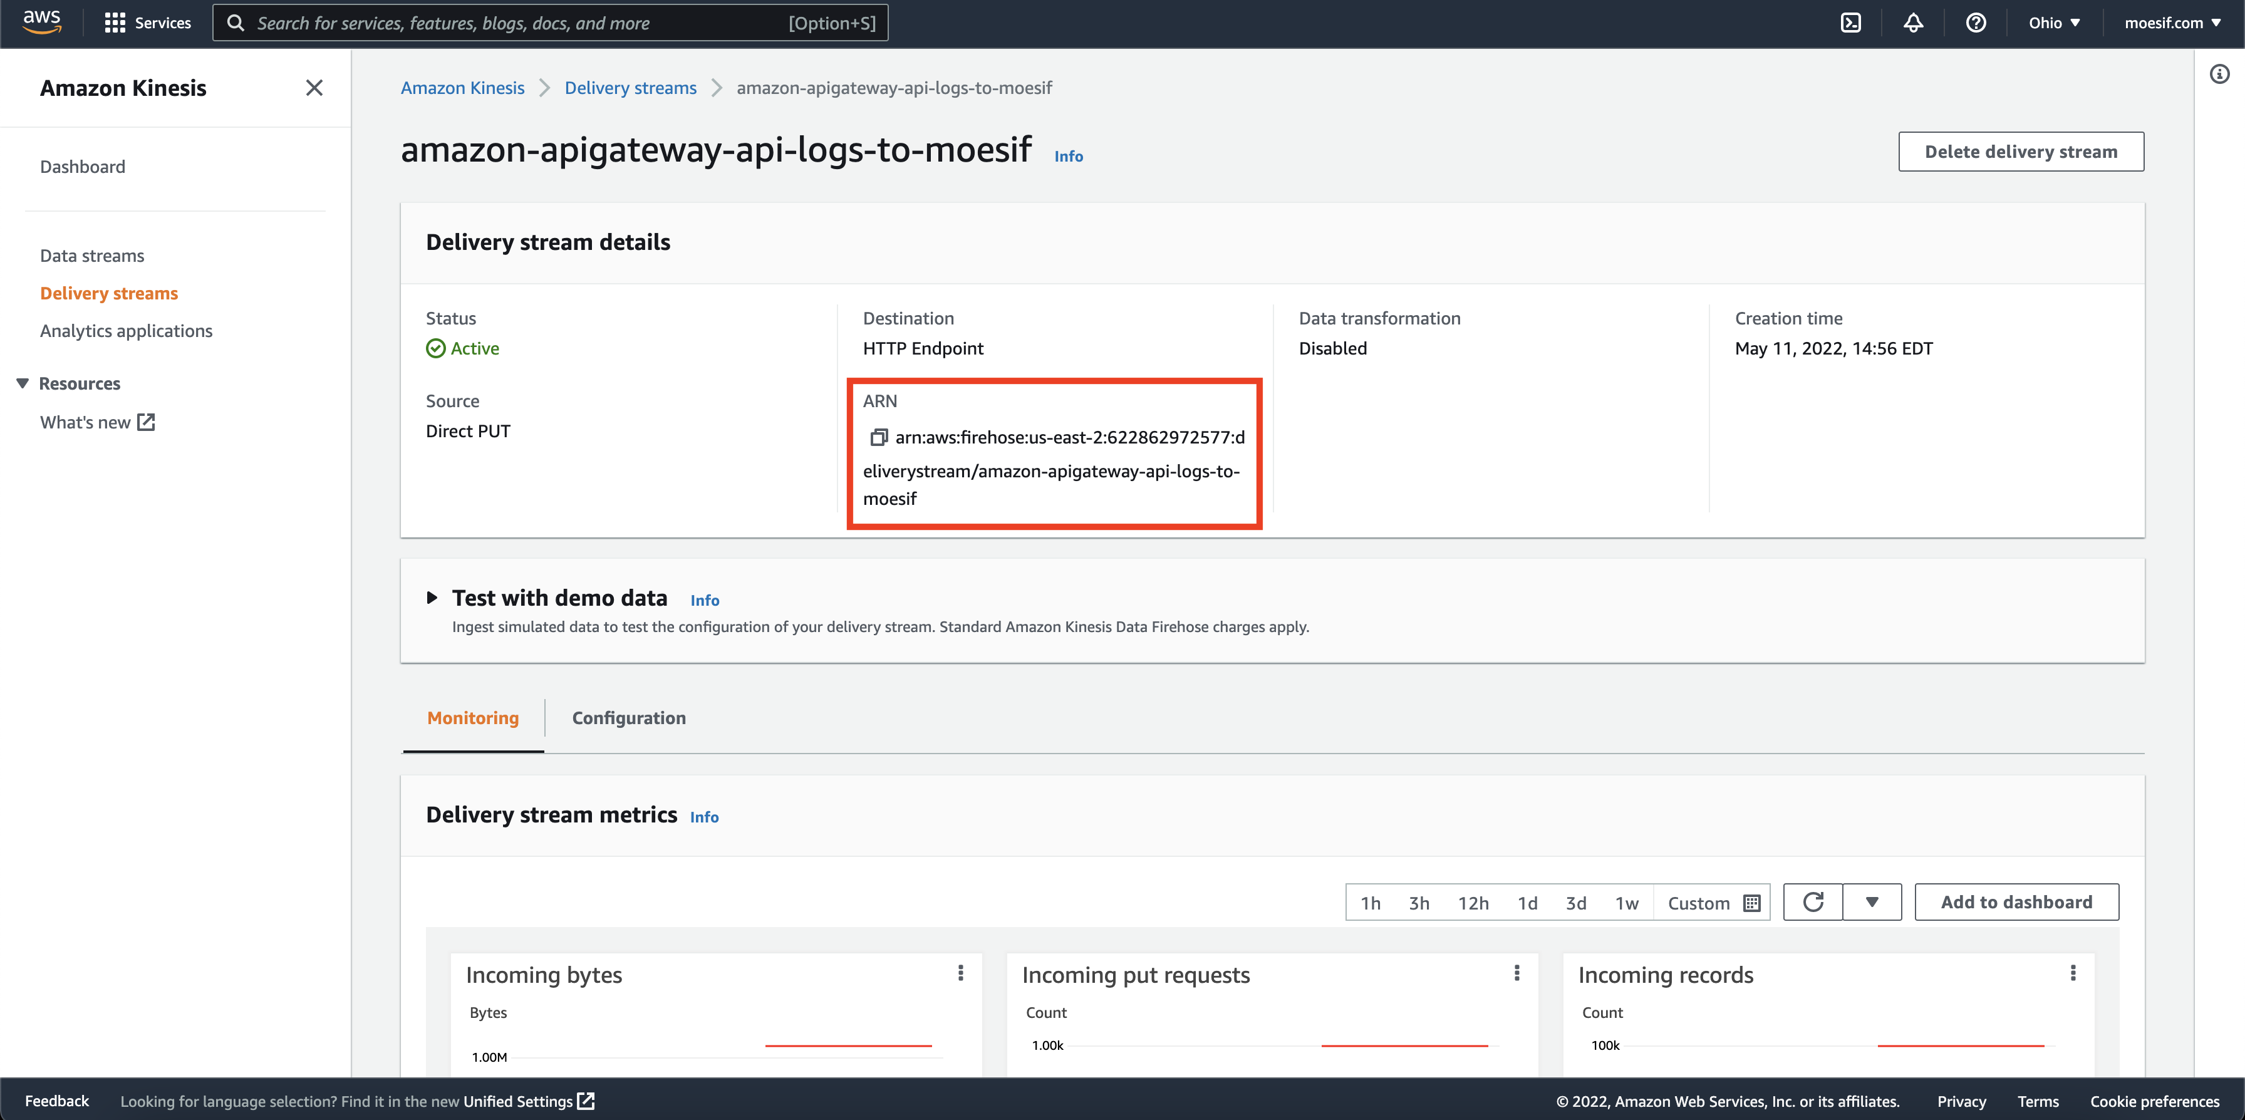Open the notifications bell

(1913, 23)
